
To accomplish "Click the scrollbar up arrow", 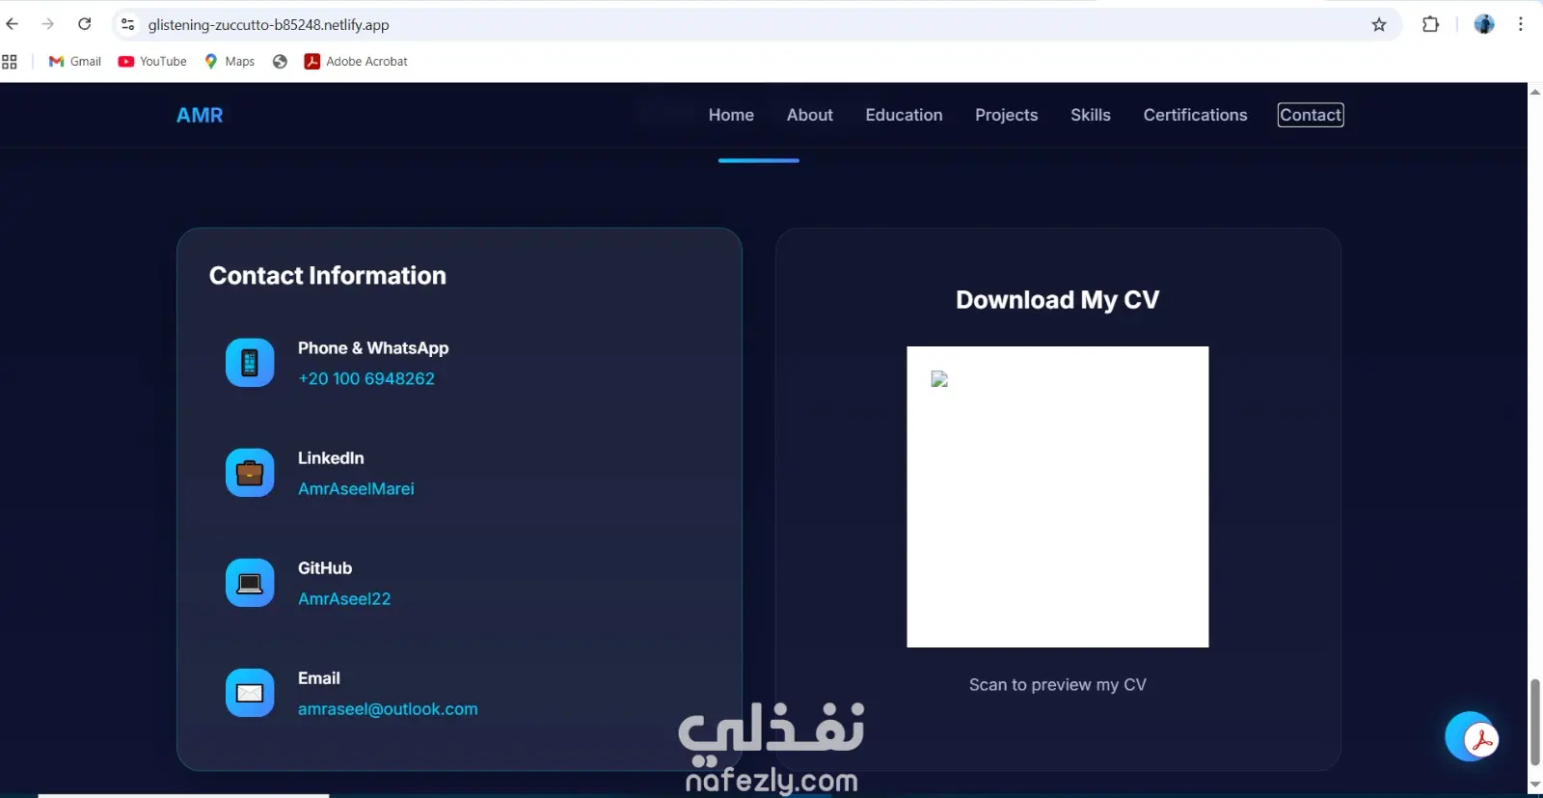I will (x=1534, y=92).
